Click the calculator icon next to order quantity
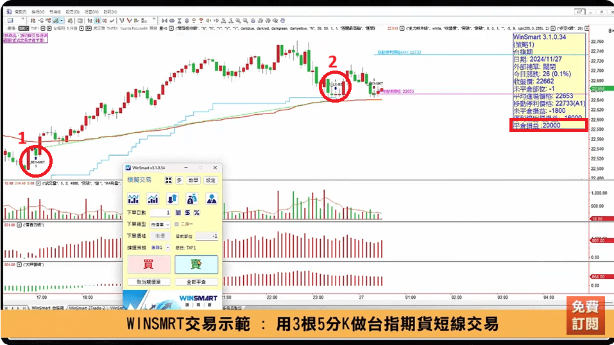 (x=178, y=213)
